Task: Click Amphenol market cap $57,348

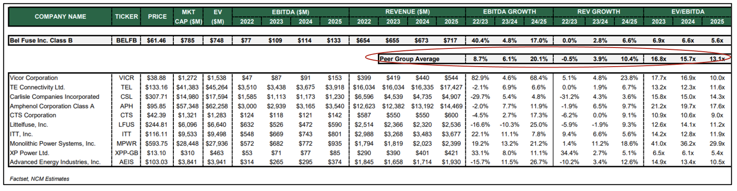Action: (x=187, y=106)
